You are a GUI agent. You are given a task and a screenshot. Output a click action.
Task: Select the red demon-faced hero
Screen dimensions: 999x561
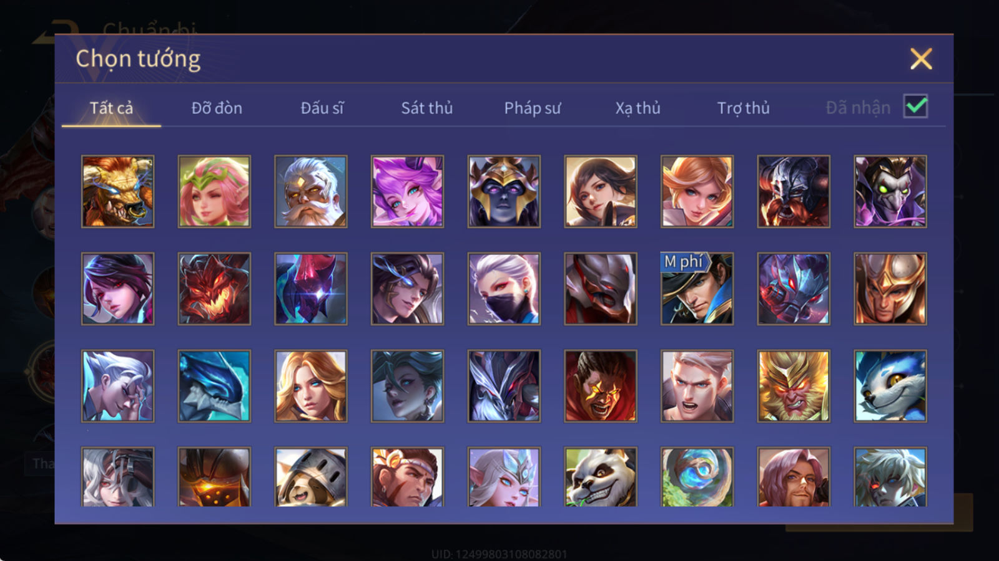pos(214,289)
